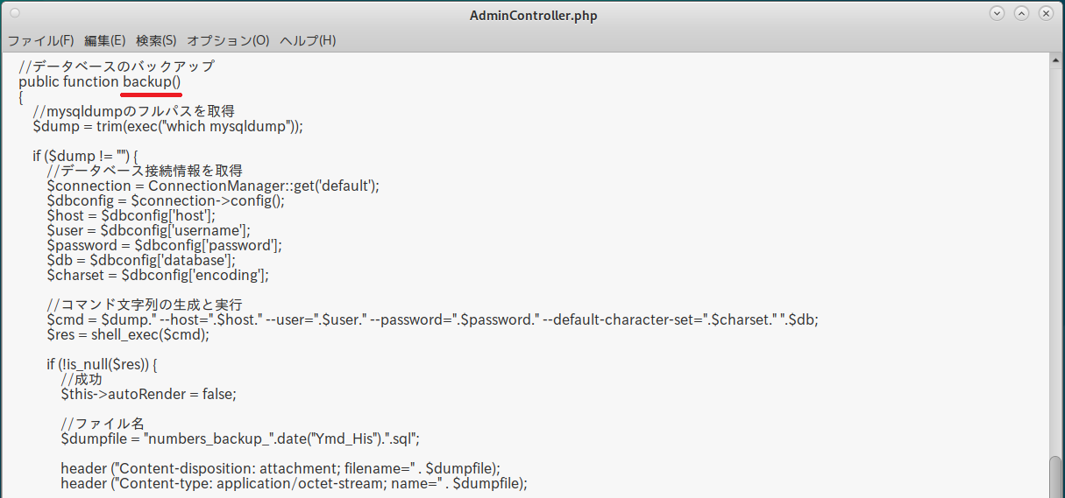Open the 編集(E) menu
Screen dimensions: 1065x498
(105, 41)
